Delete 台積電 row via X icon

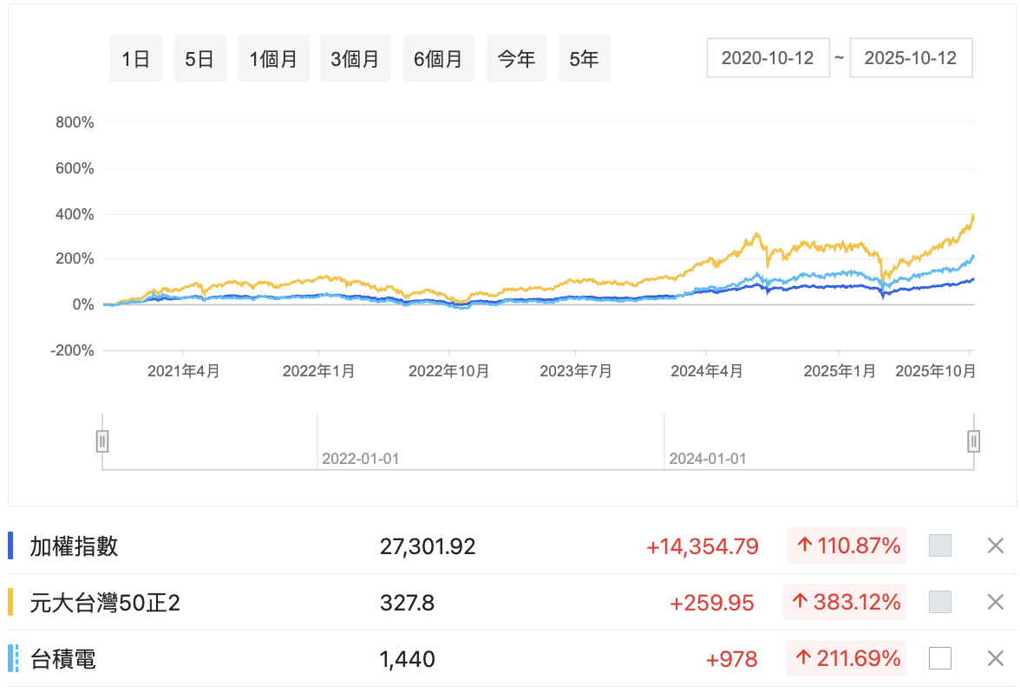click(x=995, y=659)
